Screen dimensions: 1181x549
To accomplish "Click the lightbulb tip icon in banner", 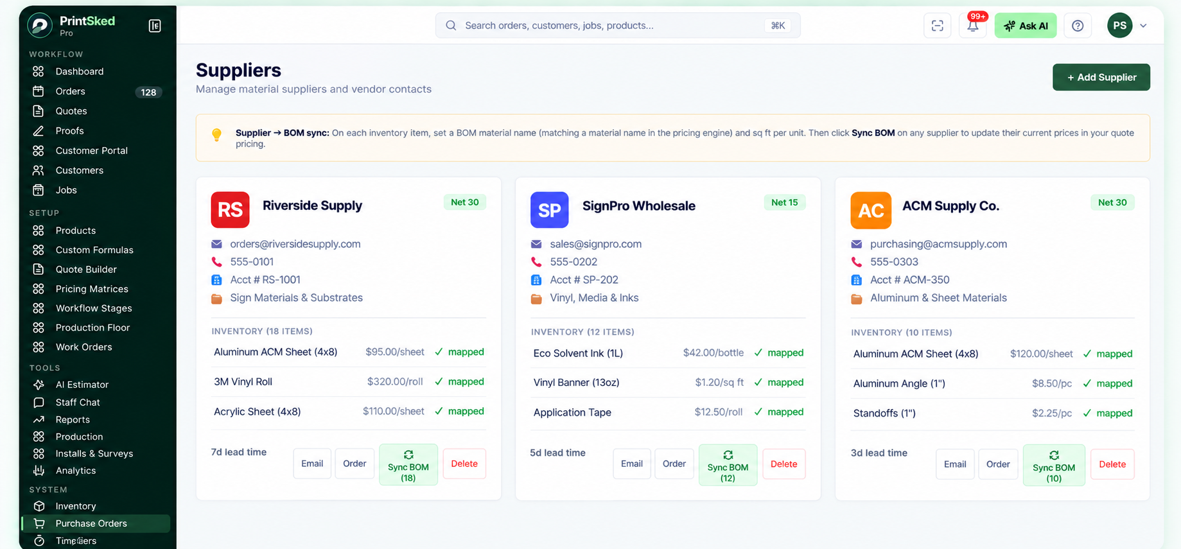I will [217, 134].
